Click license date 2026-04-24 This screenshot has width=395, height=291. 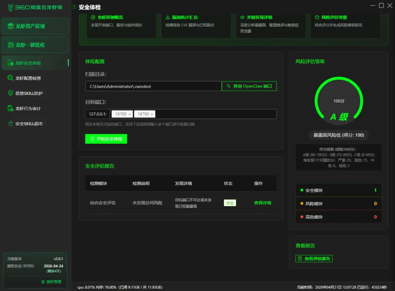tap(53, 266)
